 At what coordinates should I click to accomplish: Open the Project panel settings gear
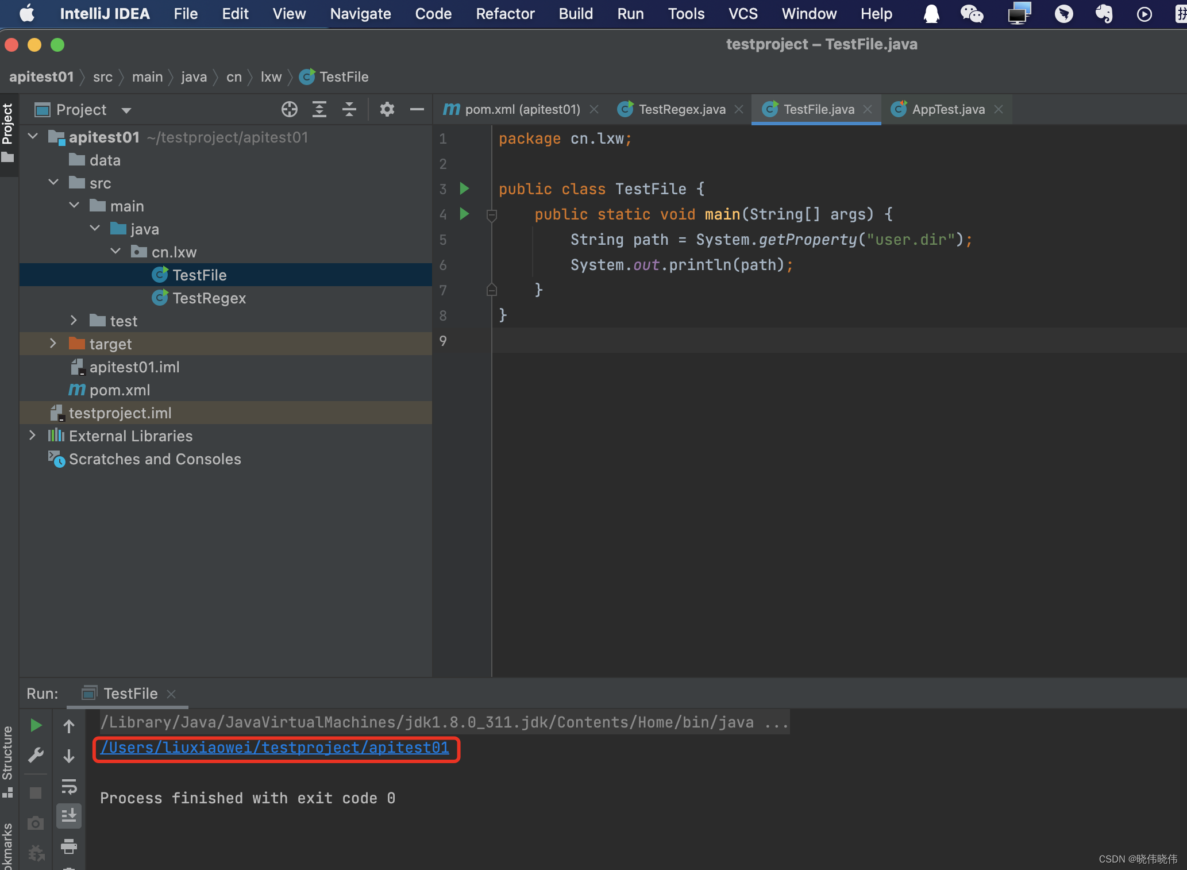[x=387, y=109]
